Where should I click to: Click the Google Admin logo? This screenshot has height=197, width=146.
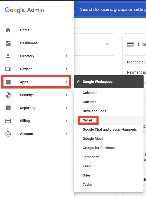[24, 10]
